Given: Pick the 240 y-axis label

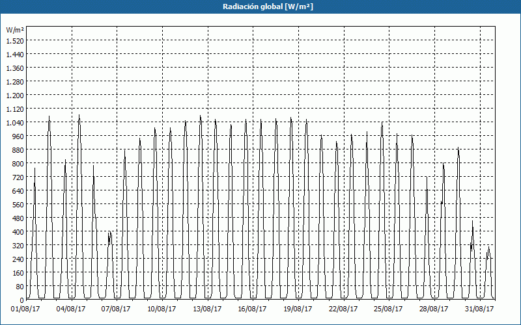Looking at the screenshot, I should click(x=18, y=259).
